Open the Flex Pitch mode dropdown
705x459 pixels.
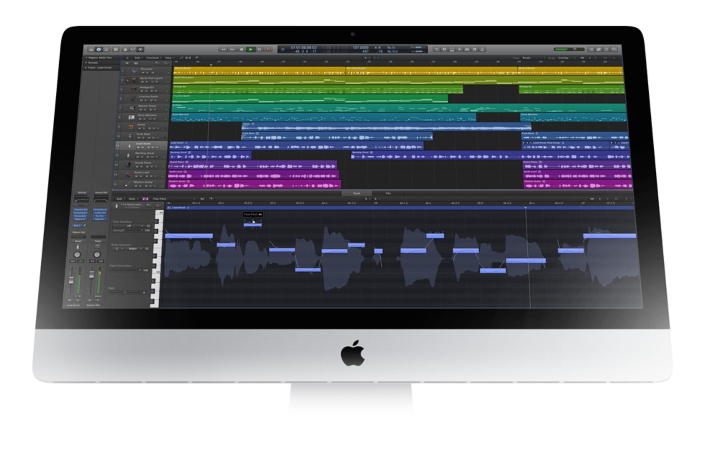tap(174, 199)
